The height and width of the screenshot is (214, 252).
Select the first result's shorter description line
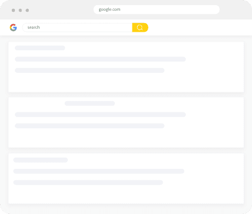coord(90,70)
